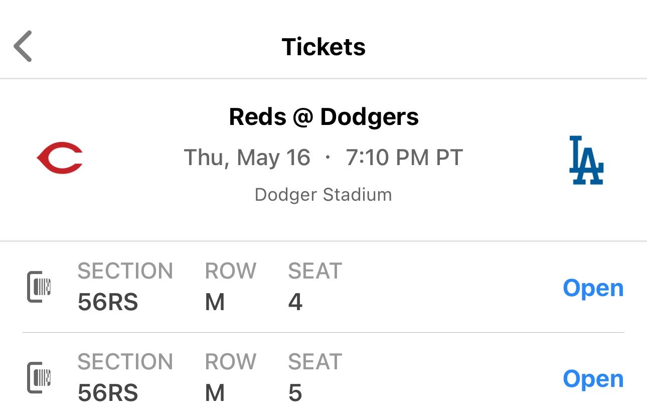Tap the SECTION label on first ticket

click(125, 271)
